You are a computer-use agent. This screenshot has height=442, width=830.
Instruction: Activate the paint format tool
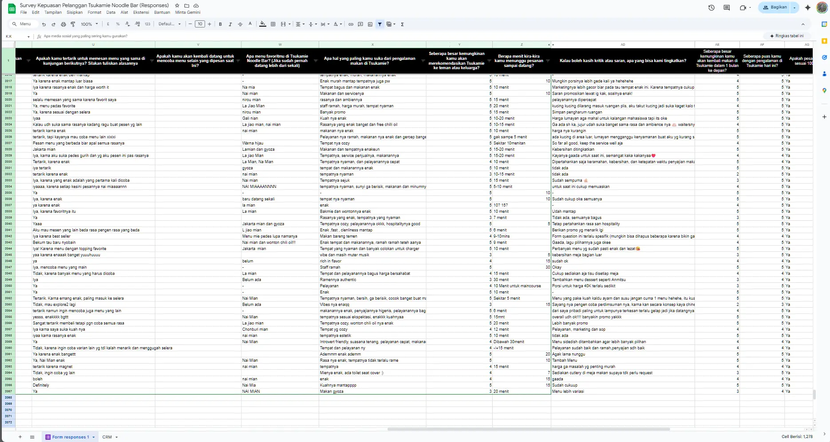(73, 24)
